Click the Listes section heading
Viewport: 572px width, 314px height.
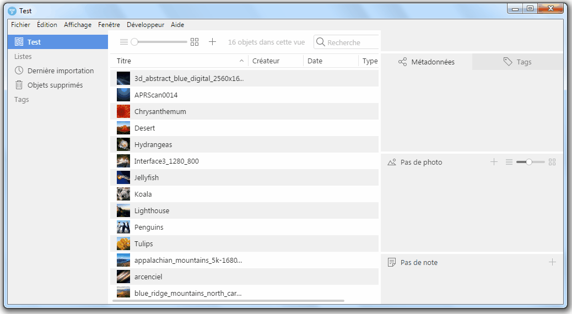23,57
